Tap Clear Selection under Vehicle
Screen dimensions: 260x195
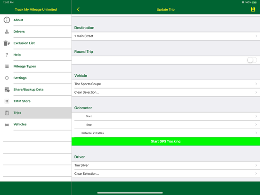87,92
